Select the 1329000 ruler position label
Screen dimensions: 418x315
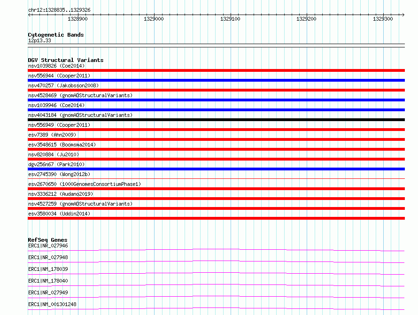pos(154,19)
